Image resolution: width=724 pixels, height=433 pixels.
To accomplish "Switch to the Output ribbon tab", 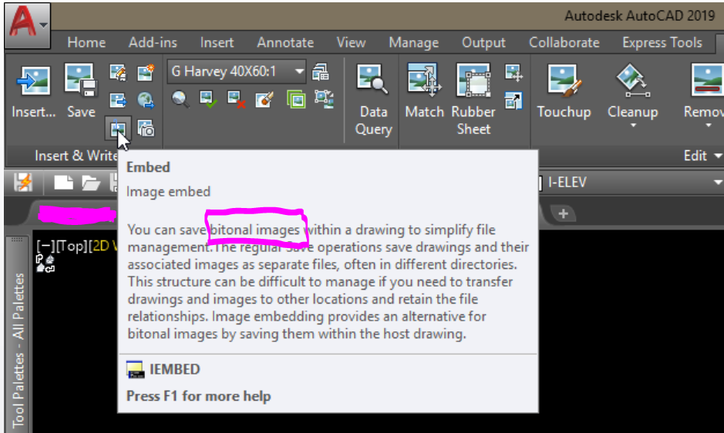I will 483,42.
